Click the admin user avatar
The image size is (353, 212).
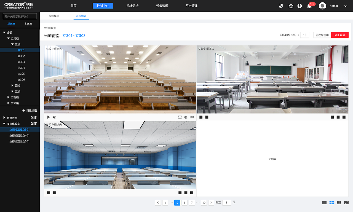(x=322, y=6)
